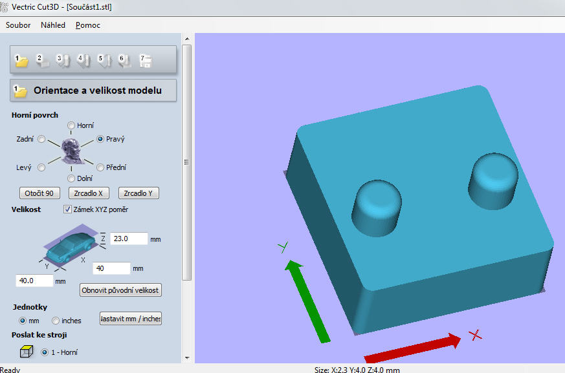Open the Náhled menu

click(x=52, y=25)
